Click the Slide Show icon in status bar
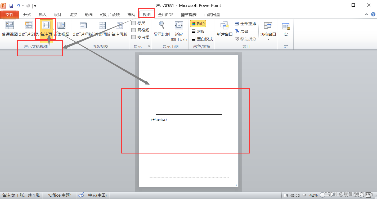 (304, 195)
